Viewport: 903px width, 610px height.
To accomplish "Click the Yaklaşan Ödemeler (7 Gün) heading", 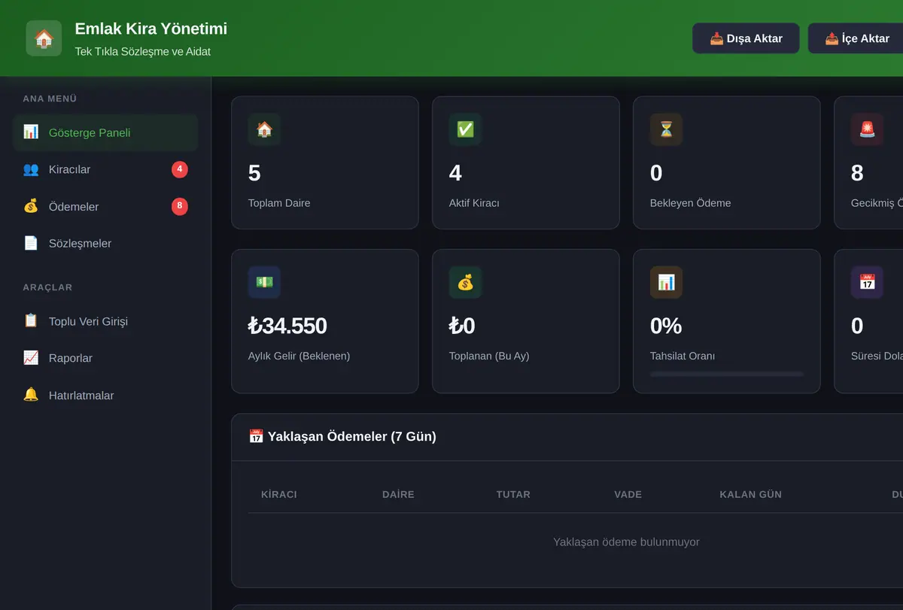I will click(342, 436).
